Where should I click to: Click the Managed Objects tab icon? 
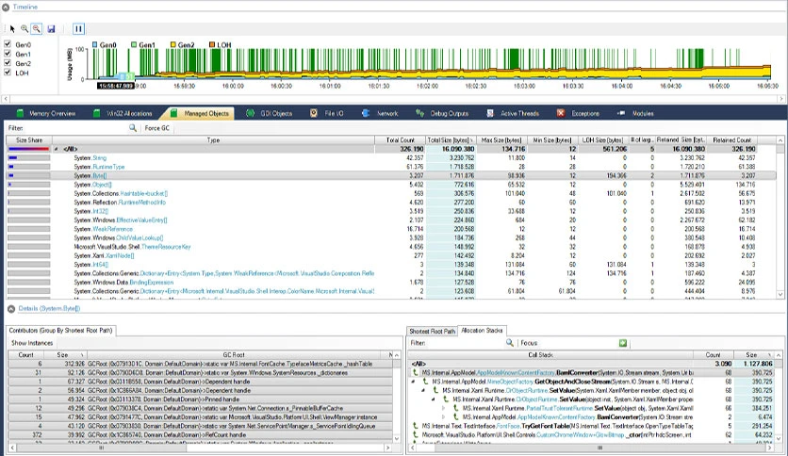[x=173, y=113]
